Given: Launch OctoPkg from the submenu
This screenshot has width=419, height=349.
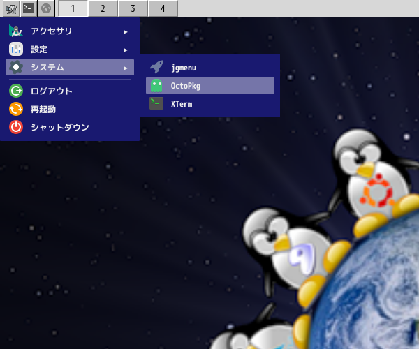Looking at the screenshot, I should 210,86.
